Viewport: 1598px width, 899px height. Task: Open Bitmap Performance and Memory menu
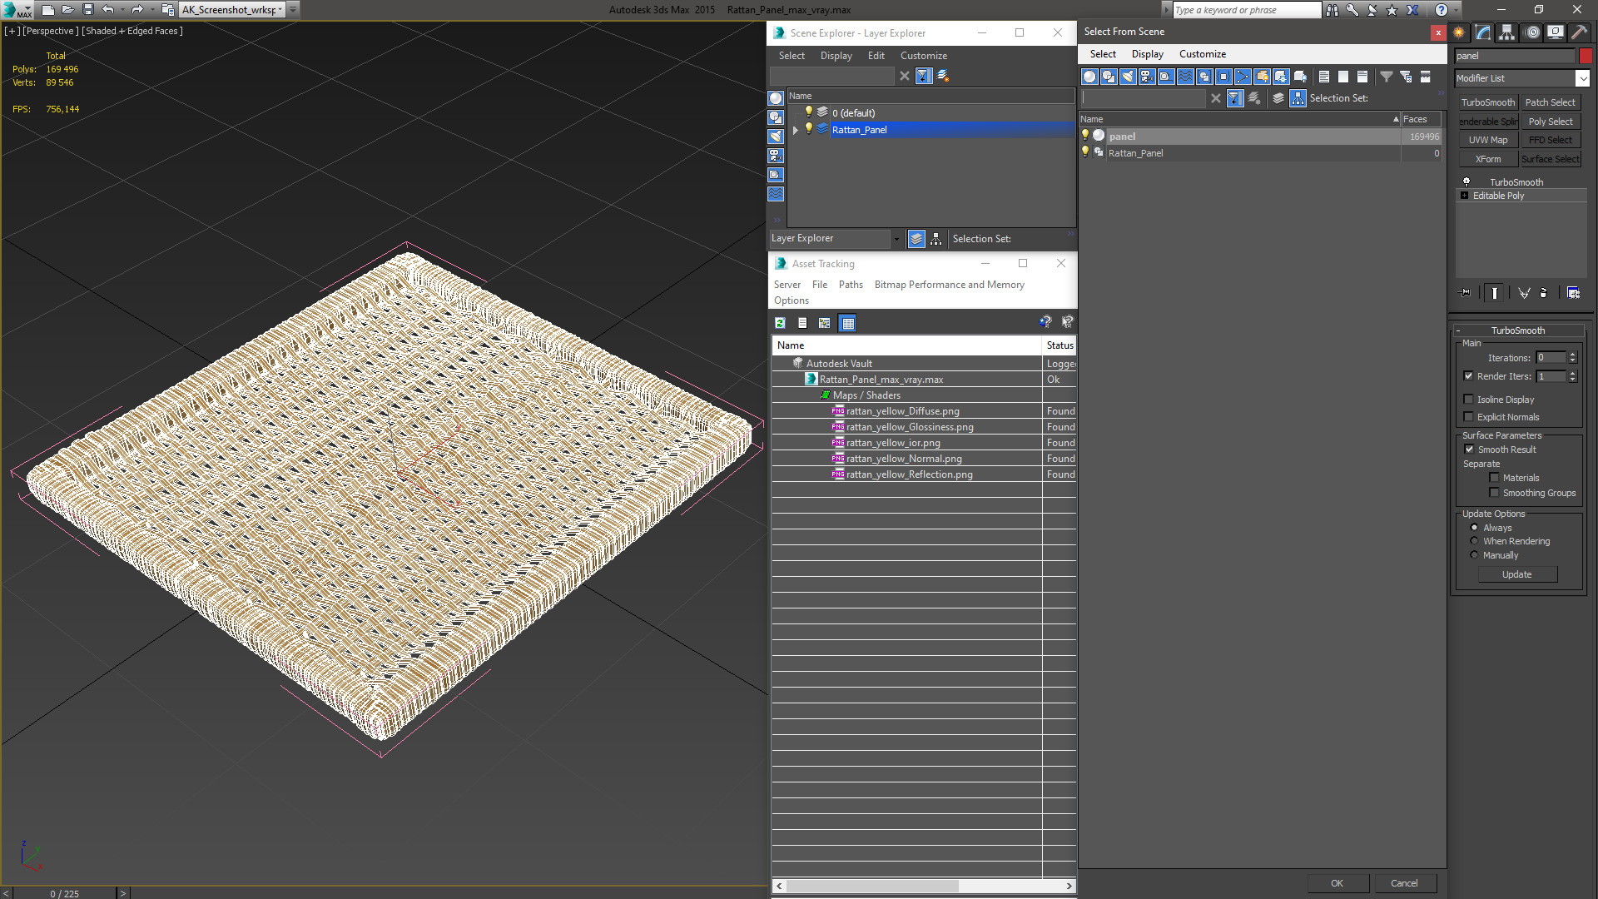click(949, 285)
